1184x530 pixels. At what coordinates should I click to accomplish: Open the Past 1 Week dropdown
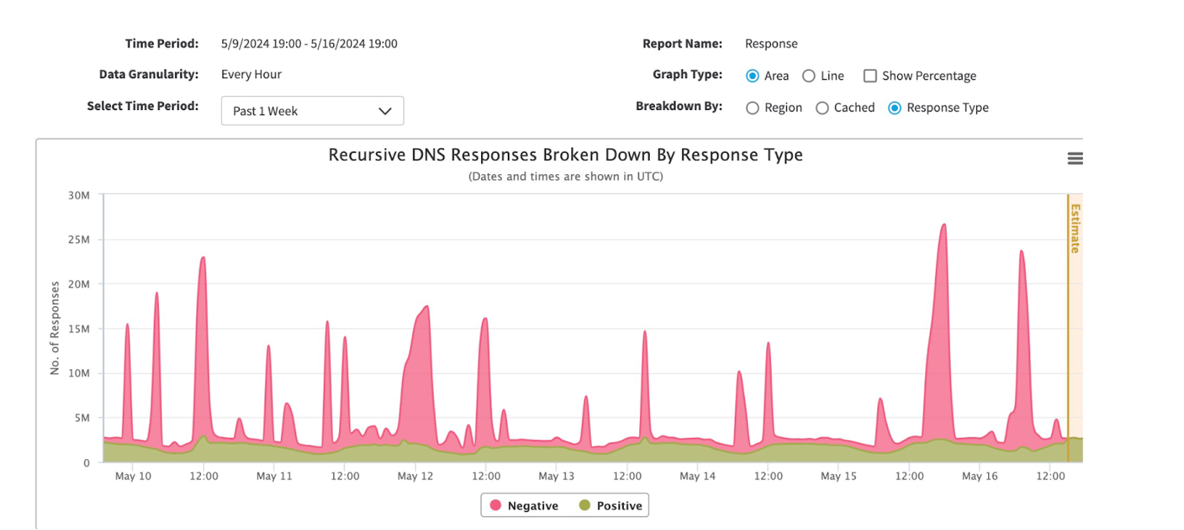coord(312,111)
